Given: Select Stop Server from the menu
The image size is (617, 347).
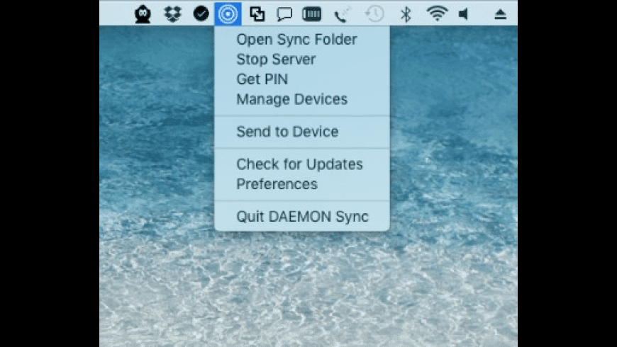Looking at the screenshot, I should click(x=302, y=59).
